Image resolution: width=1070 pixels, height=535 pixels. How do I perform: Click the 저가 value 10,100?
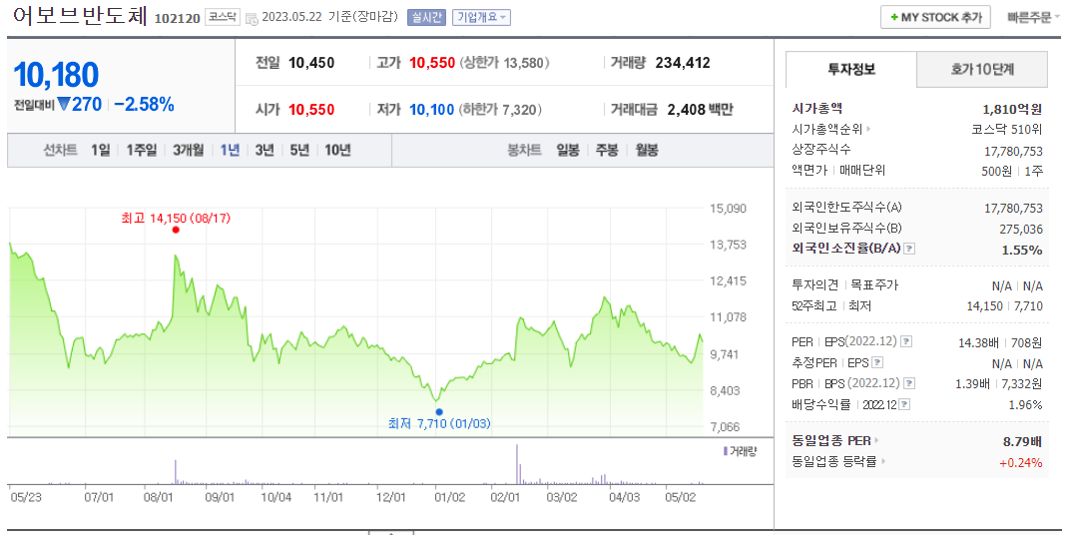(432, 109)
